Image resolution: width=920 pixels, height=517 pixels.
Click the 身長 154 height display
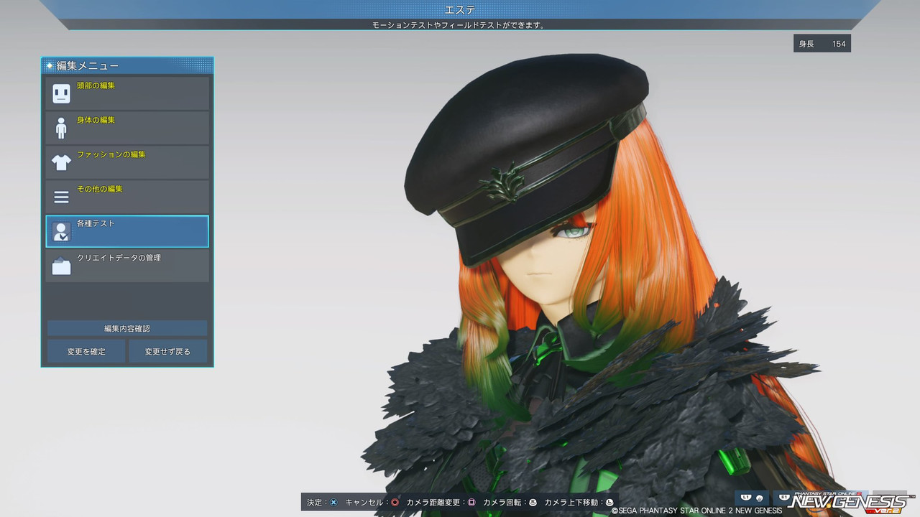822,44
